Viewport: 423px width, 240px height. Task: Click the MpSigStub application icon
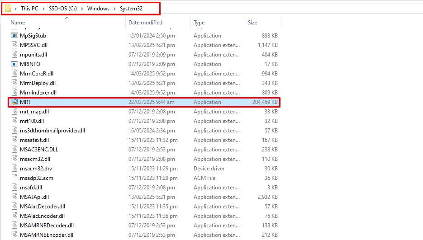pos(14,36)
